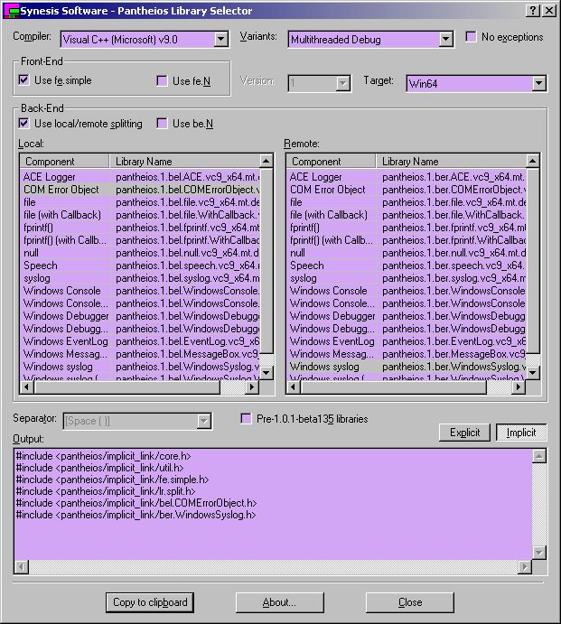This screenshot has width=561, height=624.
Task: Click Remote list scroll left arrow
Action: [294, 387]
